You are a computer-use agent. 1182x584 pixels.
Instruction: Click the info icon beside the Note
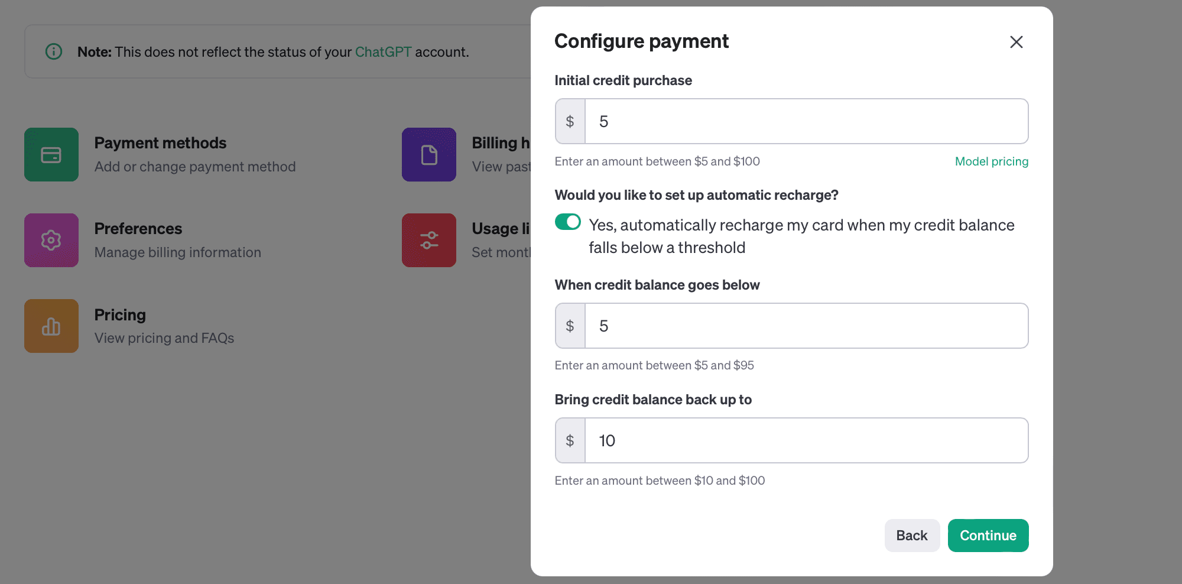point(54,51)
